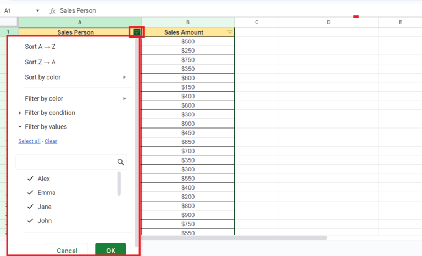Select the column C header
422x256 pixels.
click(257, 23)
